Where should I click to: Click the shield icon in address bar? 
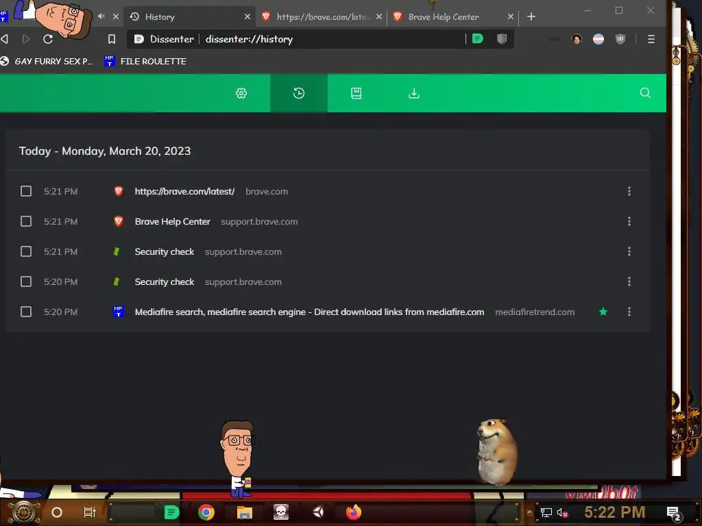click(x=502, y=39)
